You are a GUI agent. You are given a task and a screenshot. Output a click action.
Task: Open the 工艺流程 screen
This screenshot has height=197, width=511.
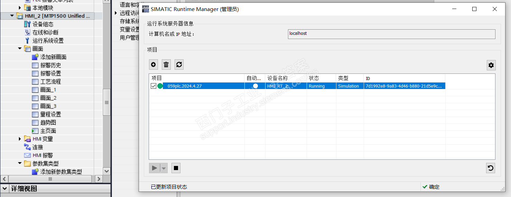coord(50,81)
